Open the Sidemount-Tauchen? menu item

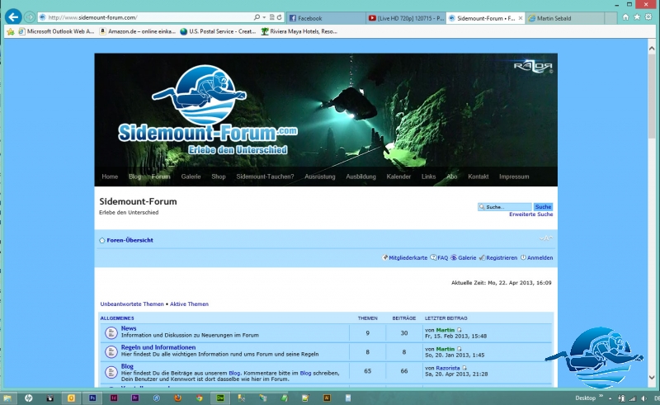265,177
